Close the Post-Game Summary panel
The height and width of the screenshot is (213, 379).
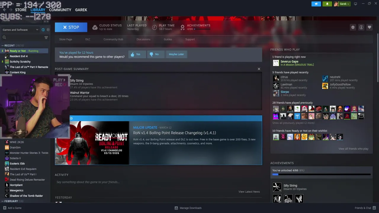click(x=259, y=69)
